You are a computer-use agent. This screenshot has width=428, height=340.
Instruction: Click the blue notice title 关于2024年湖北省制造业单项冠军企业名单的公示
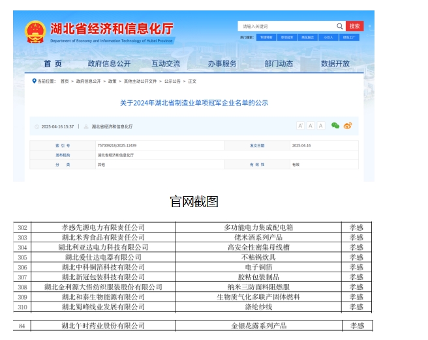[x=194, y=103]
